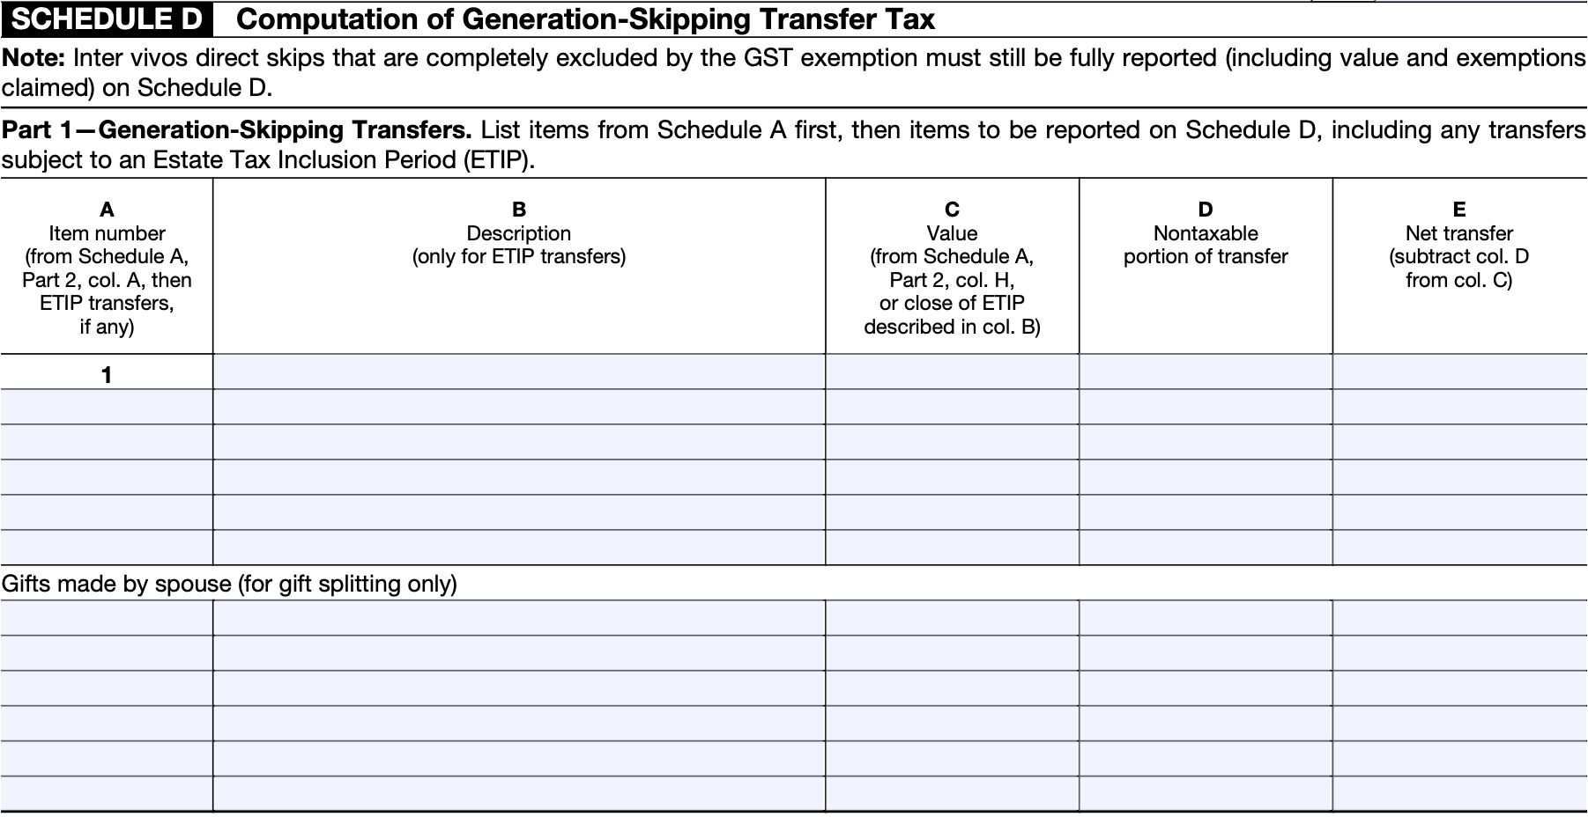
Task: Click Nontaxable portion cell in item 1 row
Action: pos(1206,372)
